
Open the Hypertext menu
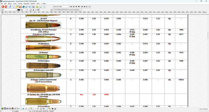pyautogui.click(x=26, y=4)
